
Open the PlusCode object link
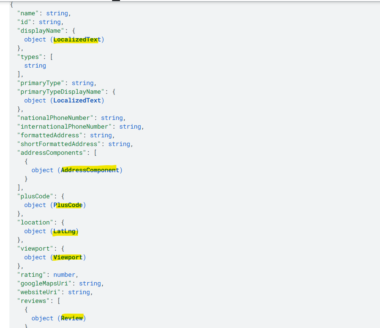[x=68, y=205]
